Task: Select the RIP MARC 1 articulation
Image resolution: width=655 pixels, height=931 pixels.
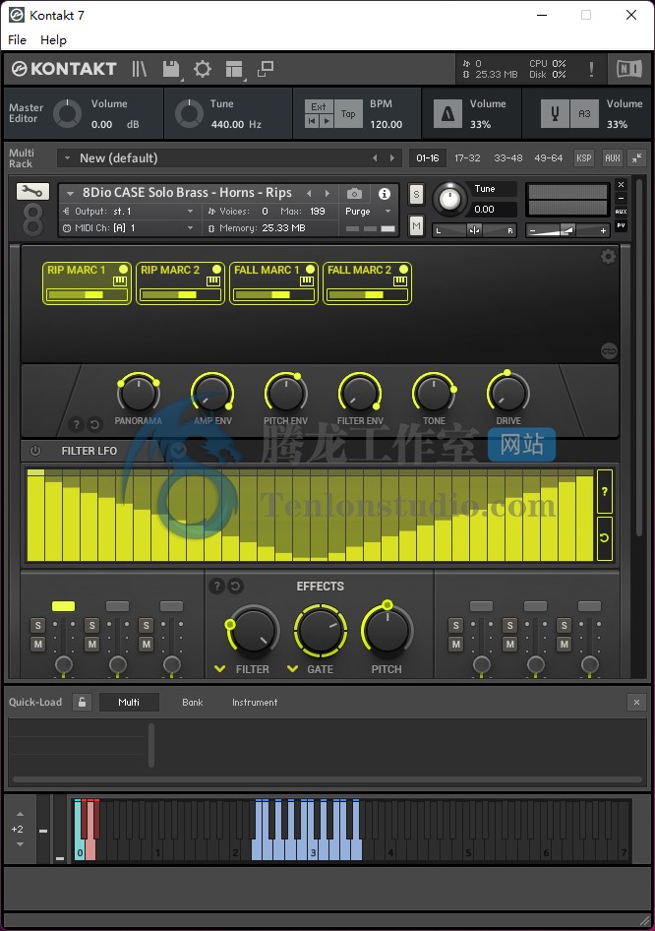Action: coord(87,283)
